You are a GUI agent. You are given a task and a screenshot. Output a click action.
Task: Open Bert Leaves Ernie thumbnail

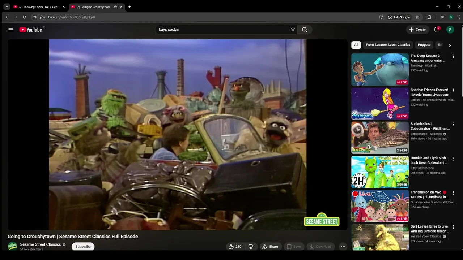click(x=380, y=237)
